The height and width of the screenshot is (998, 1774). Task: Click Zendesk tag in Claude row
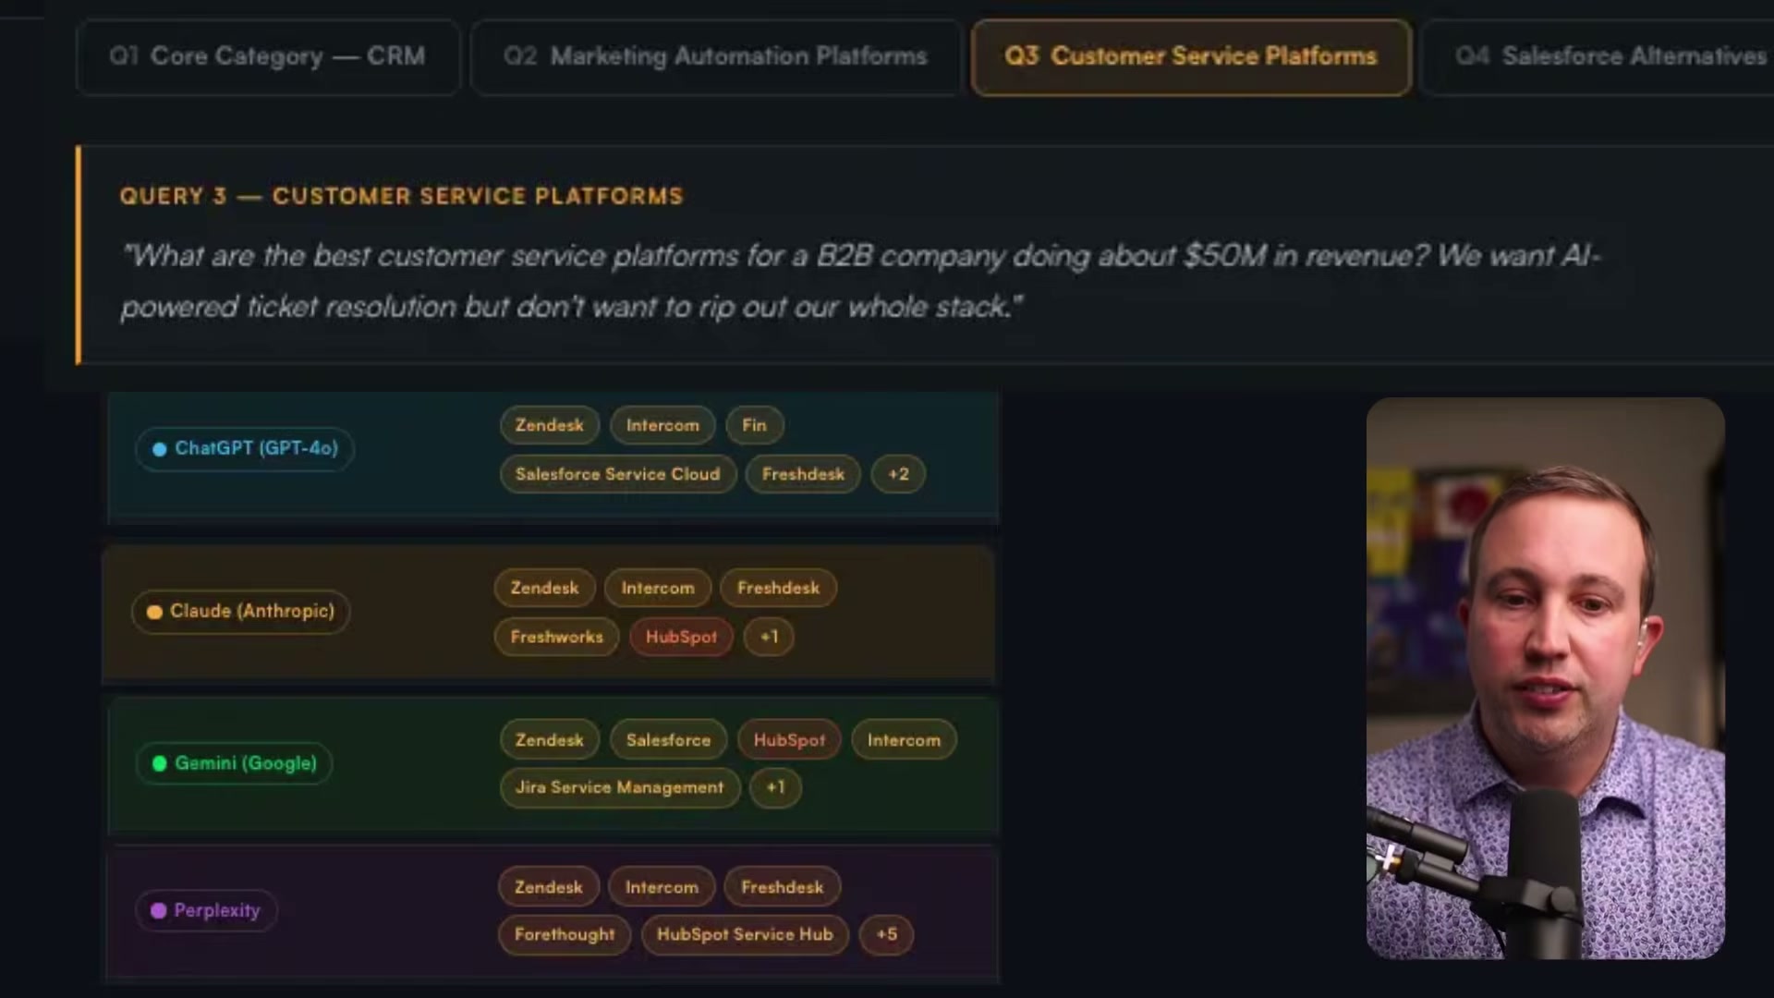(x=545, y=588)
